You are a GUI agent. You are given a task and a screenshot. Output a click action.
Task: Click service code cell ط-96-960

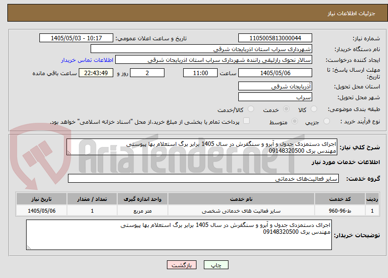[340, 211]
